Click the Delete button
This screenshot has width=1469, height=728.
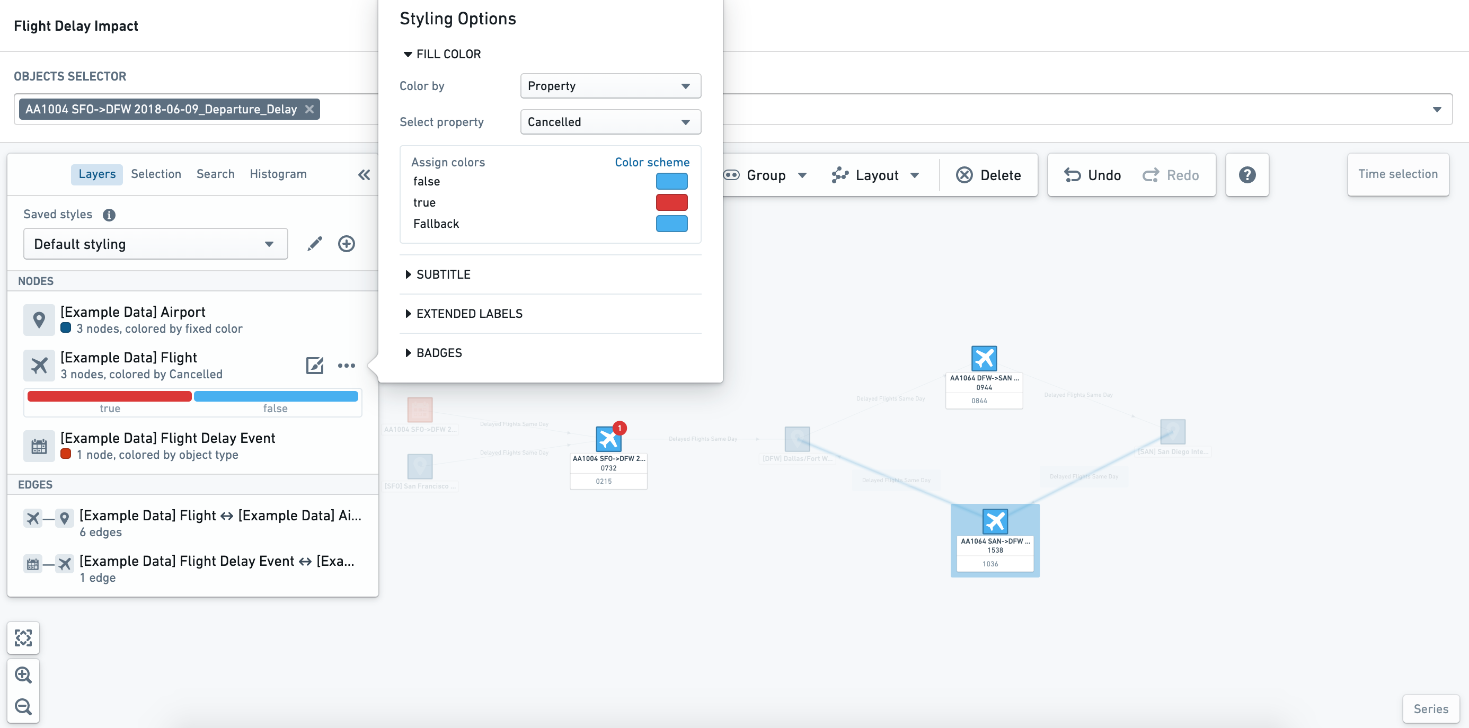(x=988, y=175)
